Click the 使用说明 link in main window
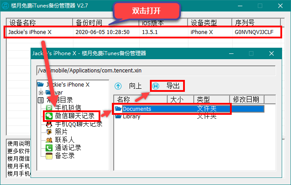This screenshot has width=291, height=185. [19, 143]
